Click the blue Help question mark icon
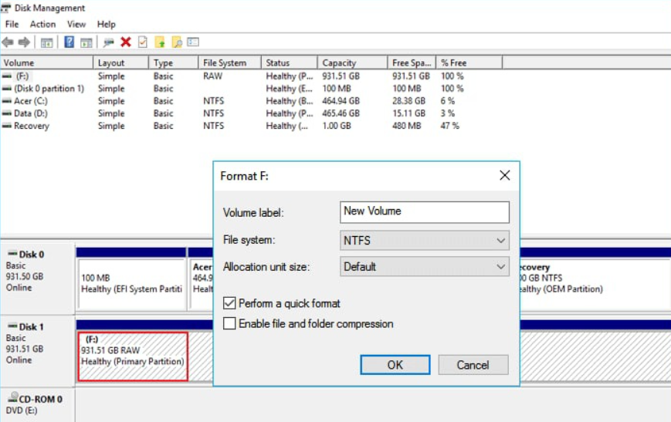 point(69,42)
